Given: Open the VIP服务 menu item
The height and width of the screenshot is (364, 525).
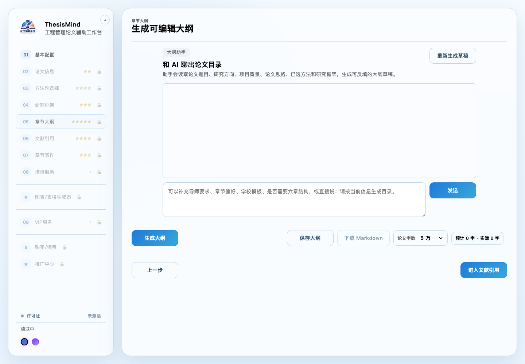Looking at the screenshot, I should pyautogui.click(x=61, y=222).
